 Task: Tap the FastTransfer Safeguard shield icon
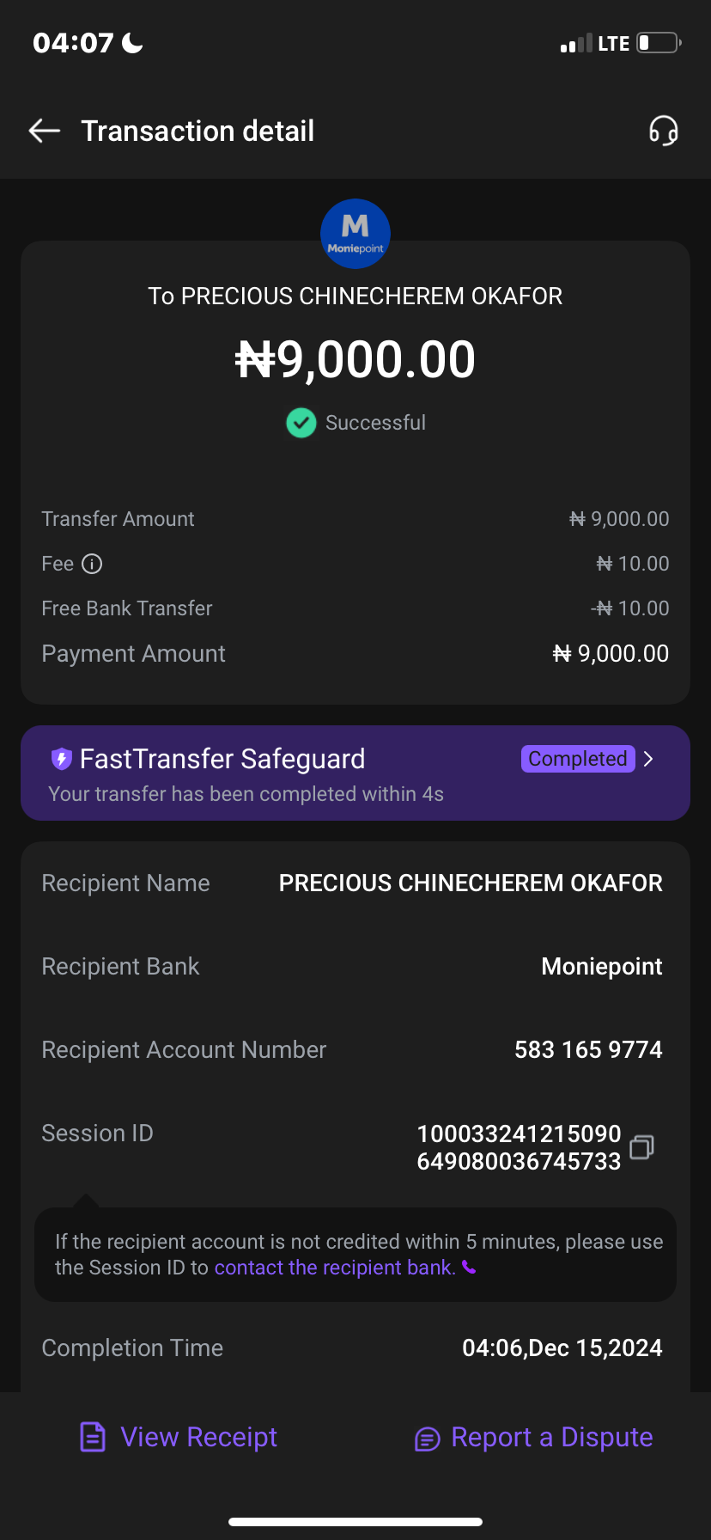click(x=62, y=759)
